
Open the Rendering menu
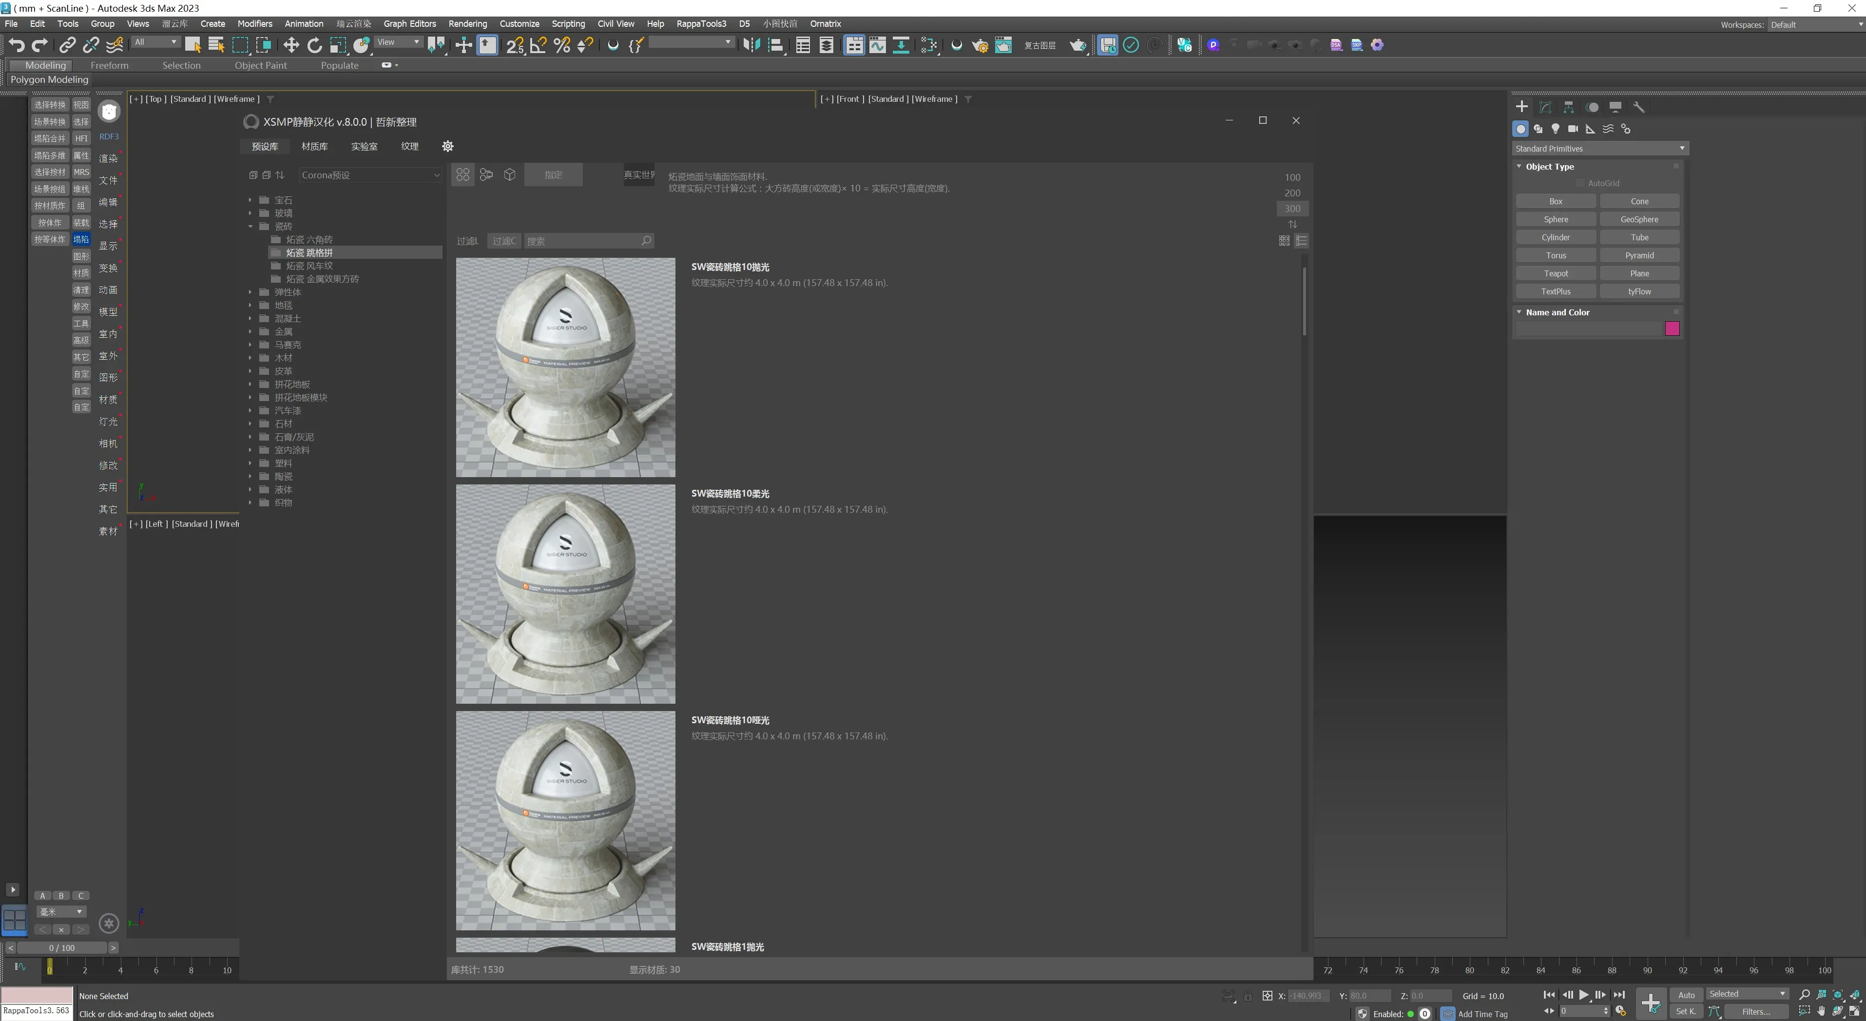coord(467,24)
